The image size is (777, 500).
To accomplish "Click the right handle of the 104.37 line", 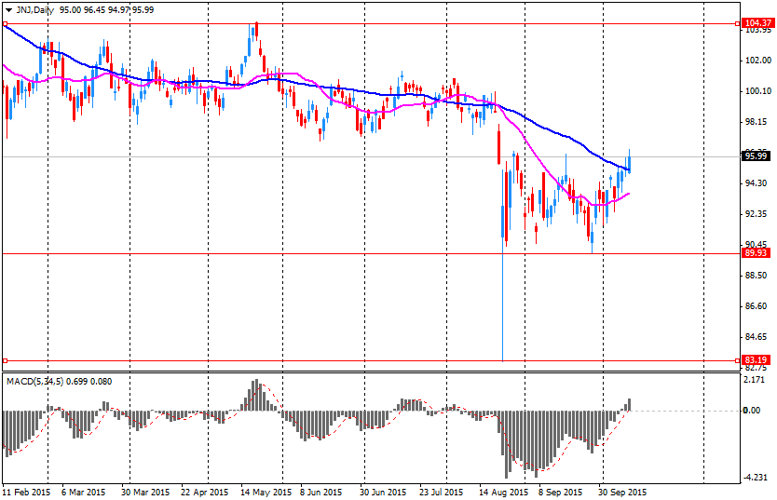I will [738, 24].
